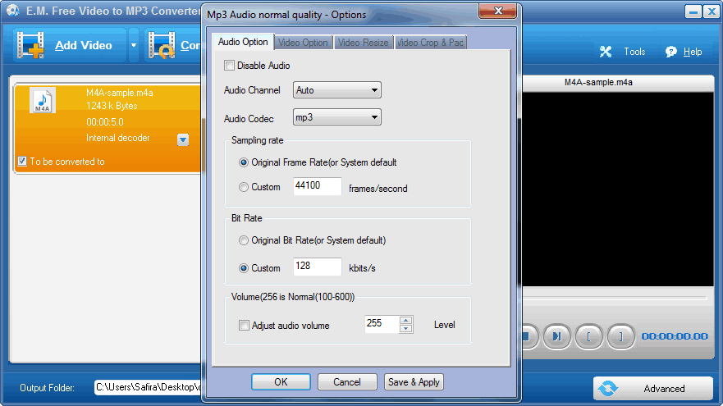Switch to the Video Resize tab
Viewport: 723px width, 406px height.
click(364, 43)
